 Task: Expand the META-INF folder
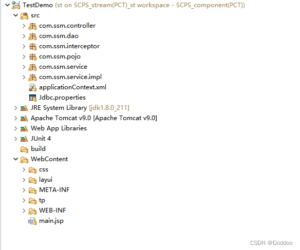24,190
